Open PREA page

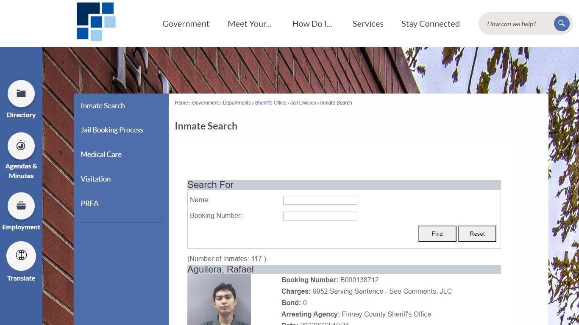tap(89, 204)
